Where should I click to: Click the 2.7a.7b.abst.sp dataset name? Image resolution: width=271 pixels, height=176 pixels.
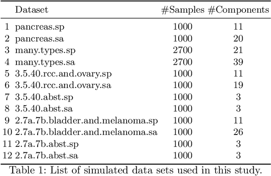(x=47, y=144)
